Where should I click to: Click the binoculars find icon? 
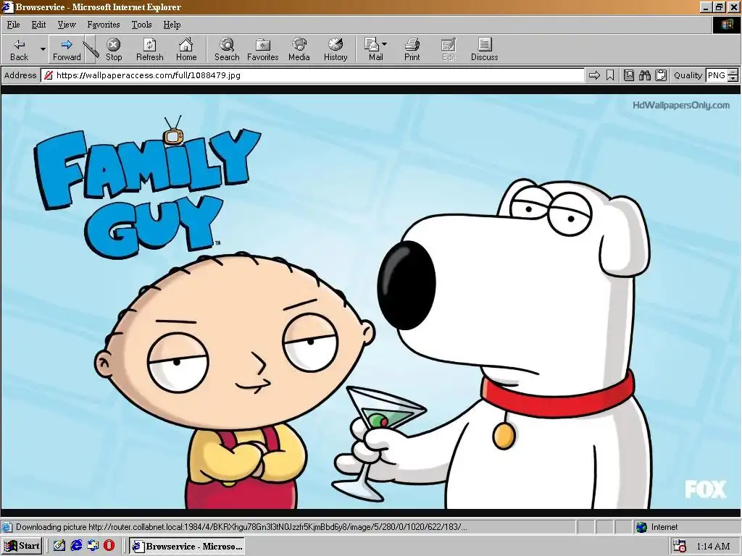[x=644, y=75]
